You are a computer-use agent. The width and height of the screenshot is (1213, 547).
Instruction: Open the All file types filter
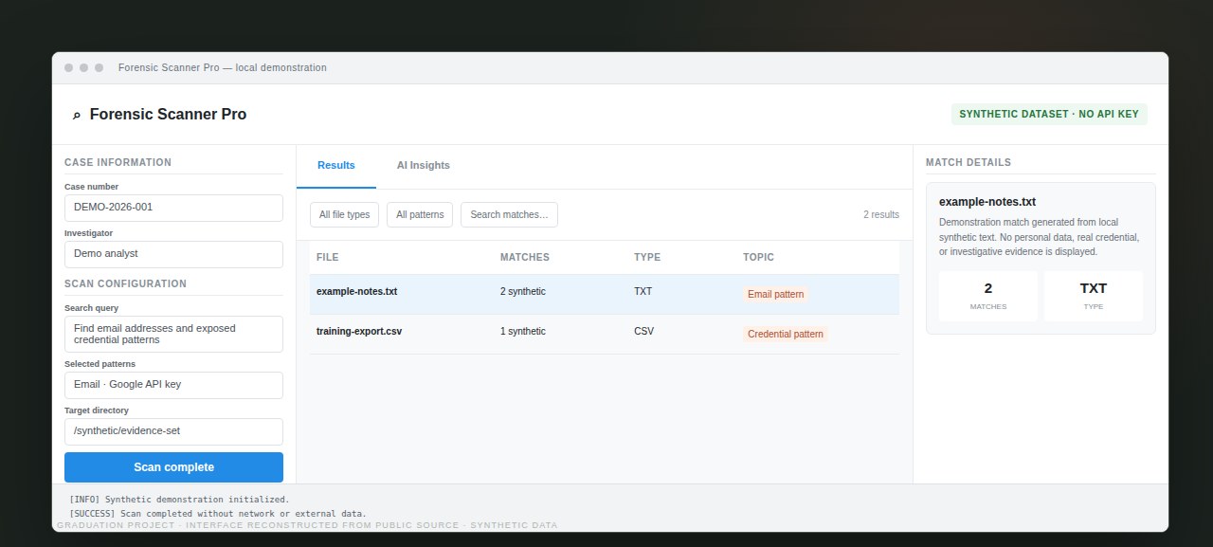click(x=344, y=214)
